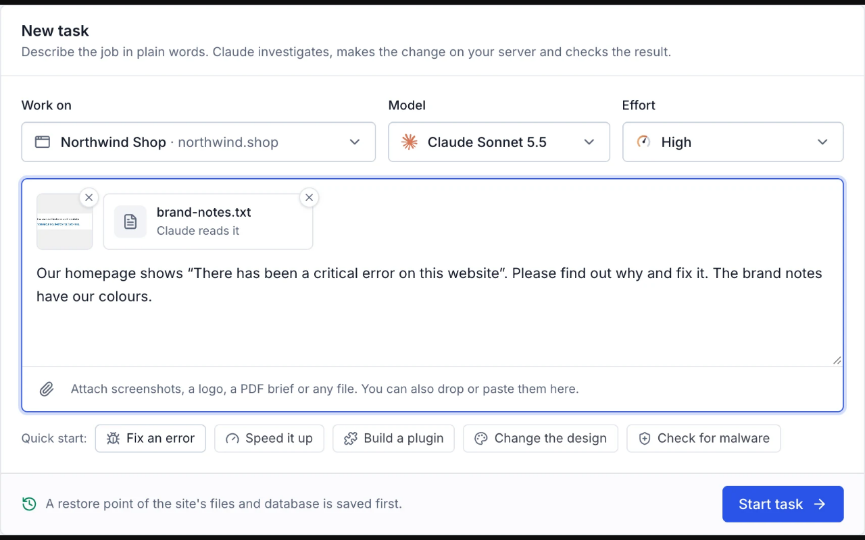Image resolution: width=865 pixels, height=540 pixels.
Task: Click the Effort label
Action: pyautogui.click(x=639, y=105)
